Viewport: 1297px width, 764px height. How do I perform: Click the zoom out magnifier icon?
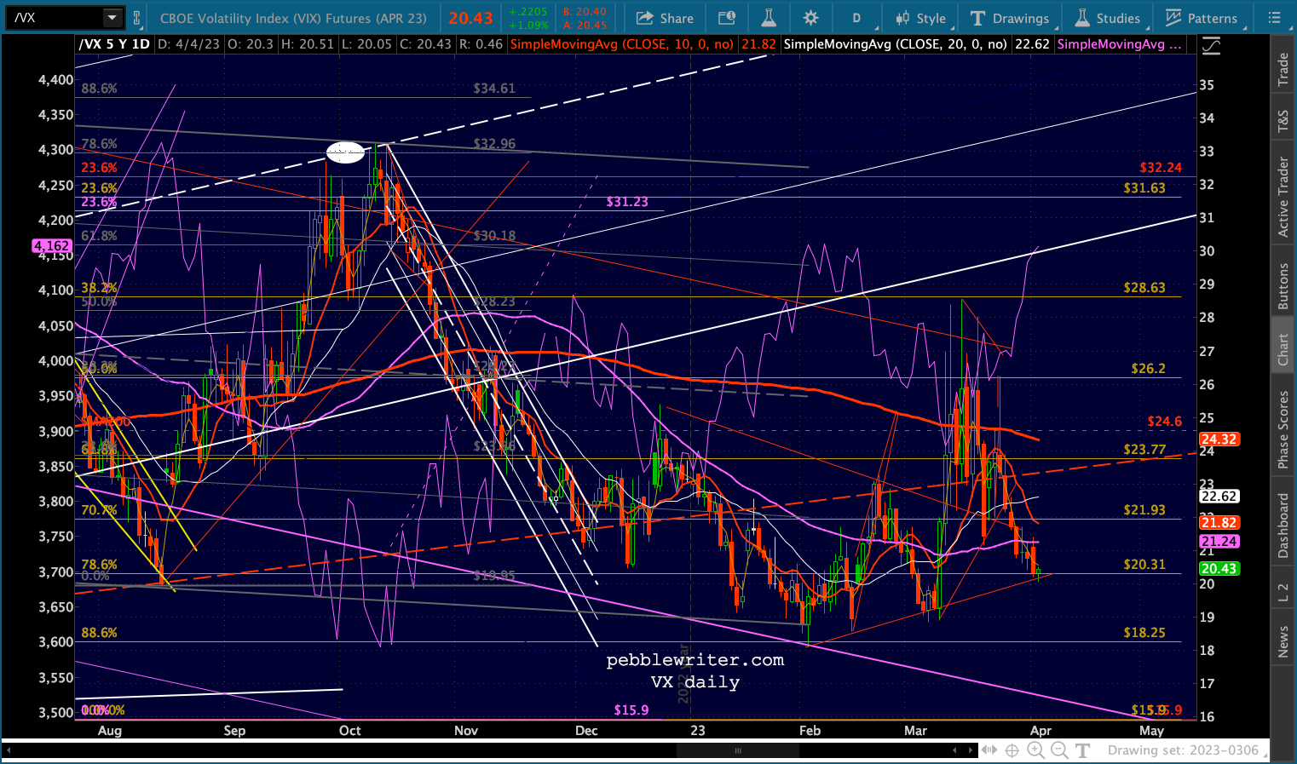1059,750
